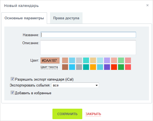Focus the Описание text area
Viewport: 153px width, 121px height.
click(x=88, y=47)
